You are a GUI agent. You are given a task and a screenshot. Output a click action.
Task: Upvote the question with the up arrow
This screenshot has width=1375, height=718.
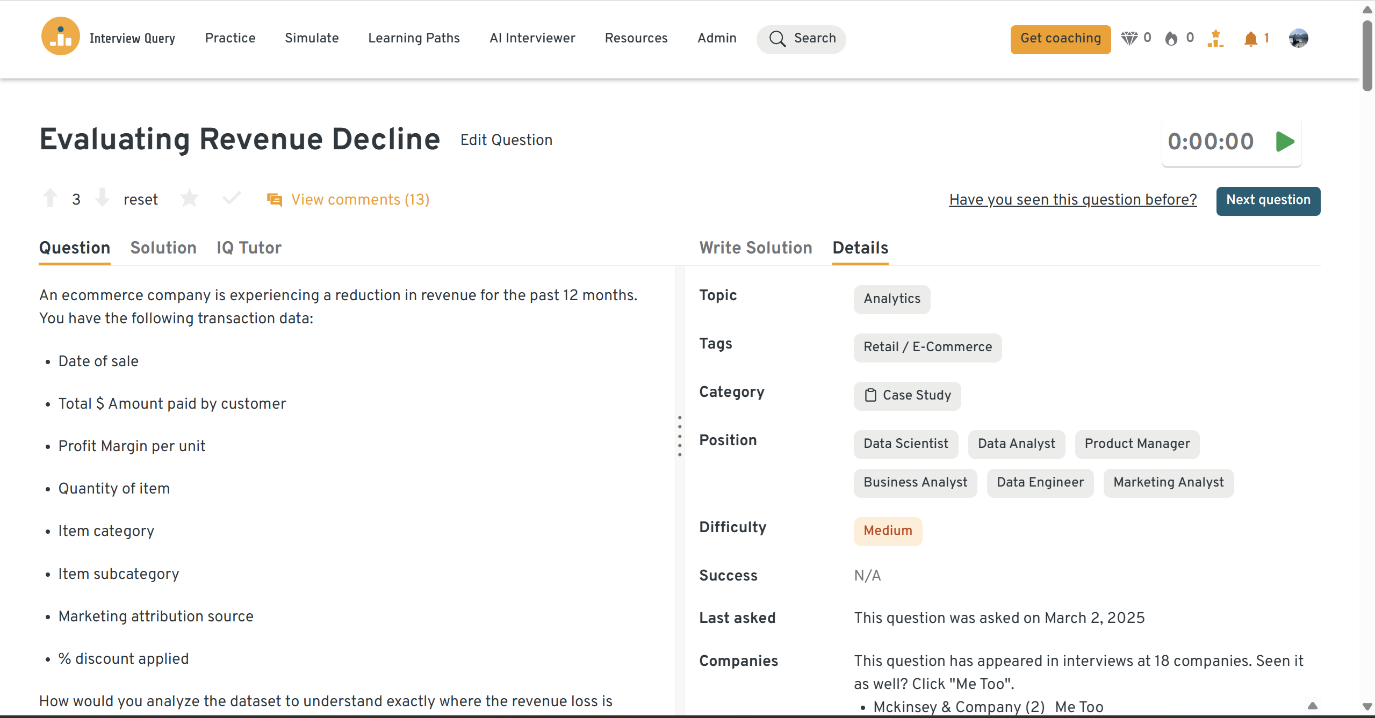(x=51, y=198)
